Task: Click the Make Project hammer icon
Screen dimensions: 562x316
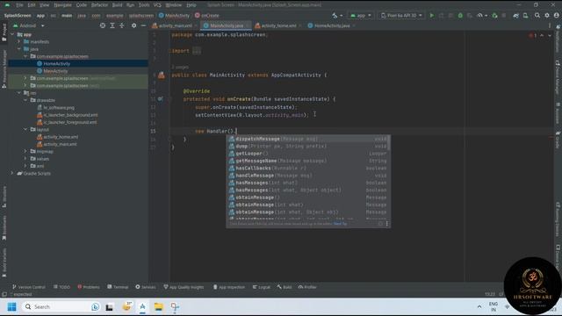Action: click(x=335, y=16)
